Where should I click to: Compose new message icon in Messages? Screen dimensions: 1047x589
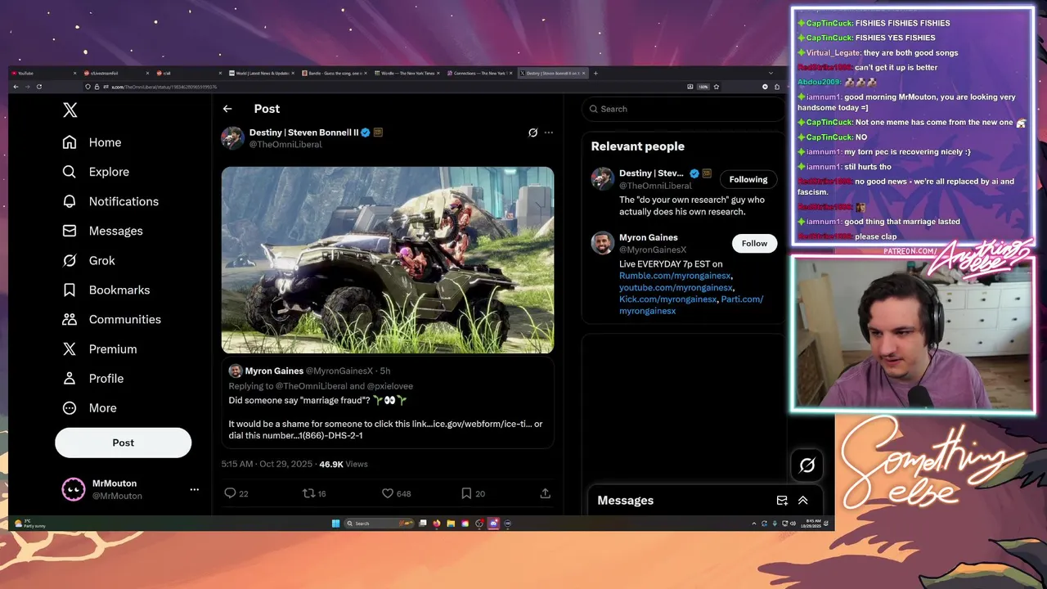[782, 501]
